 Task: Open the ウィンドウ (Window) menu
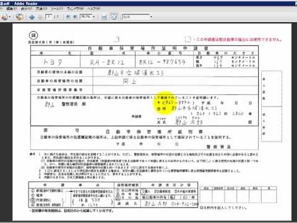point(75,9)
